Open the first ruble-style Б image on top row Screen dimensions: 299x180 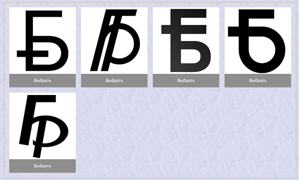pos(43,41)
